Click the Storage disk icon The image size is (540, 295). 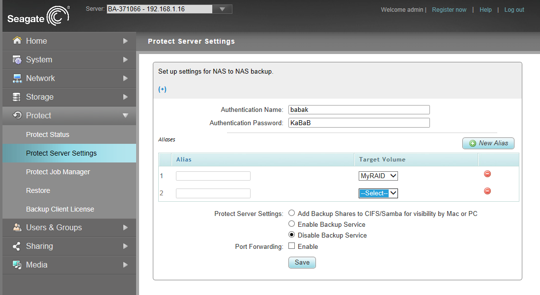tap(17, 97)
